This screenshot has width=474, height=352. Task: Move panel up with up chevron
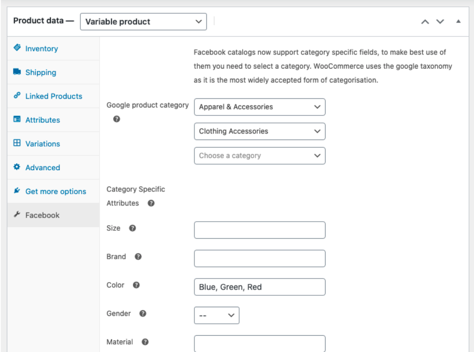click(425, 22)
